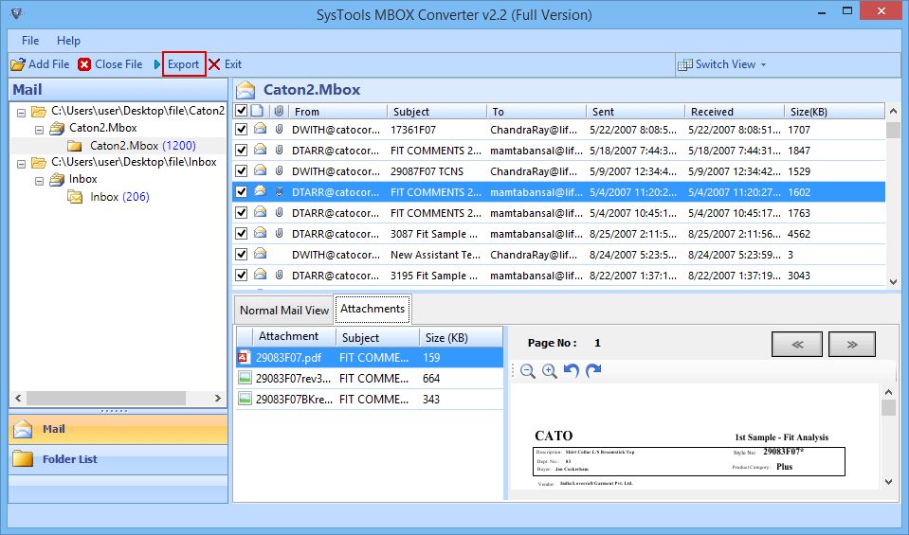Click the Folder List pane button
Screen dimensions: 909x535
(x=118, y=459)
